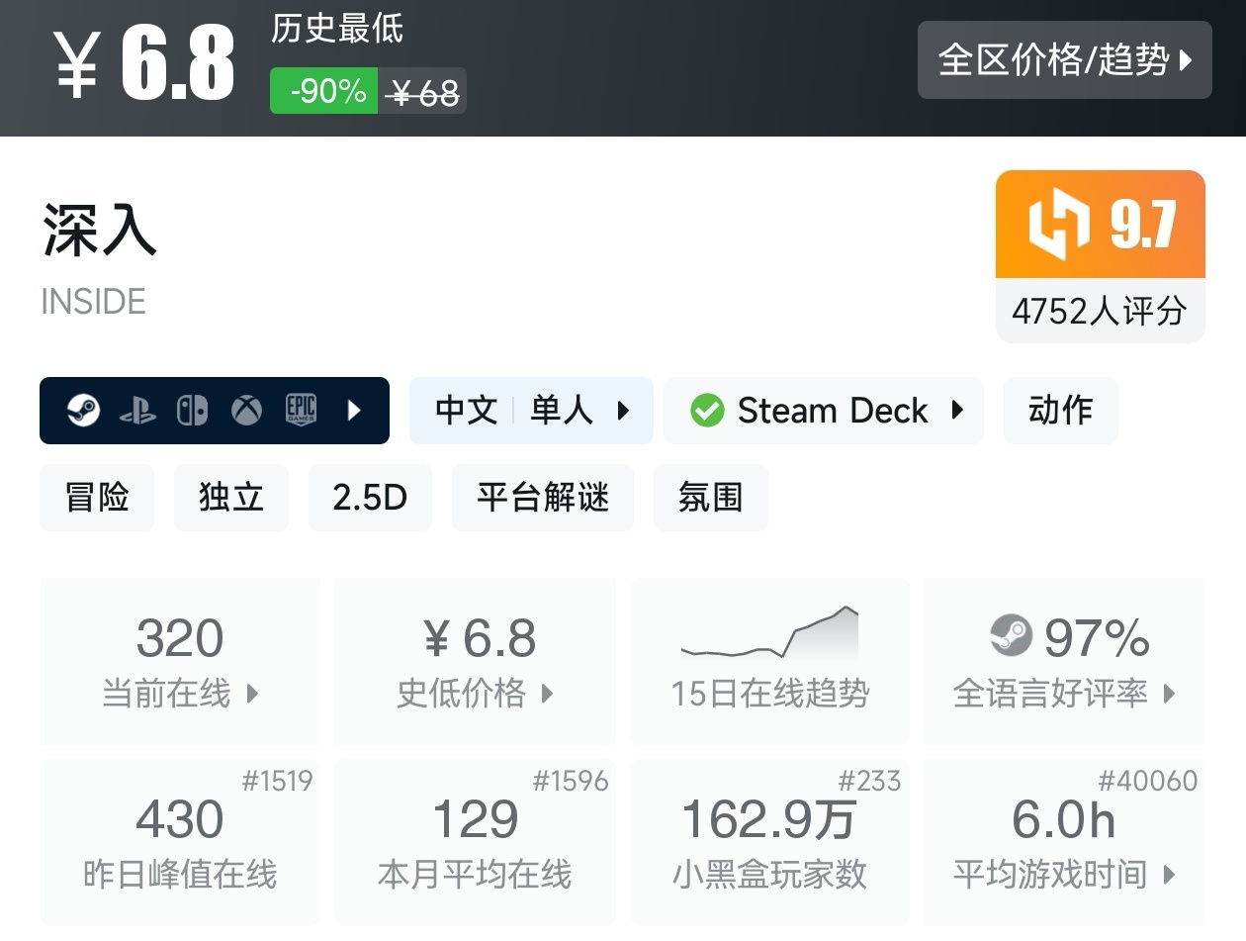Select the 冒险 genre tag

(x=97, y=498)
